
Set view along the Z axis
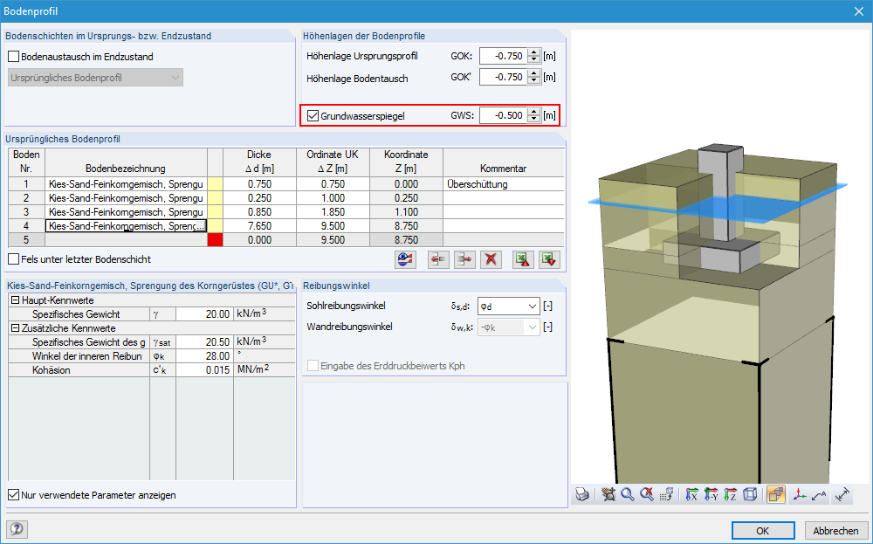click(731, 494)
